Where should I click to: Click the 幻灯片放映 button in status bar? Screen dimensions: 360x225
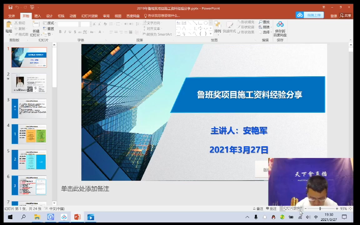292,208
